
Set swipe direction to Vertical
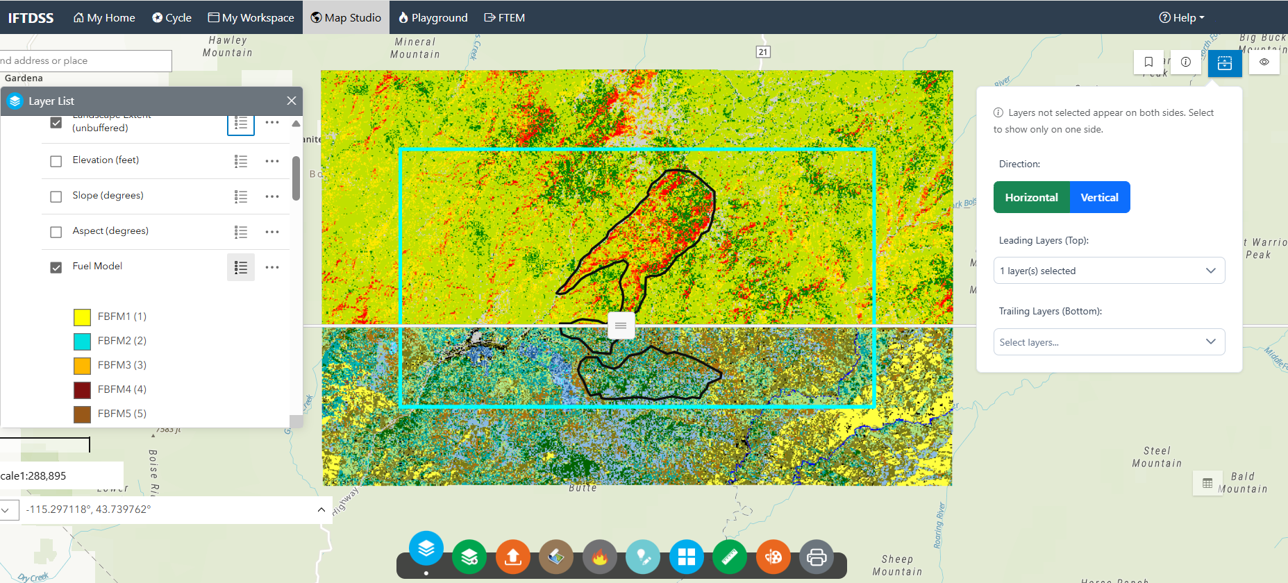[x=1100, y=197]
